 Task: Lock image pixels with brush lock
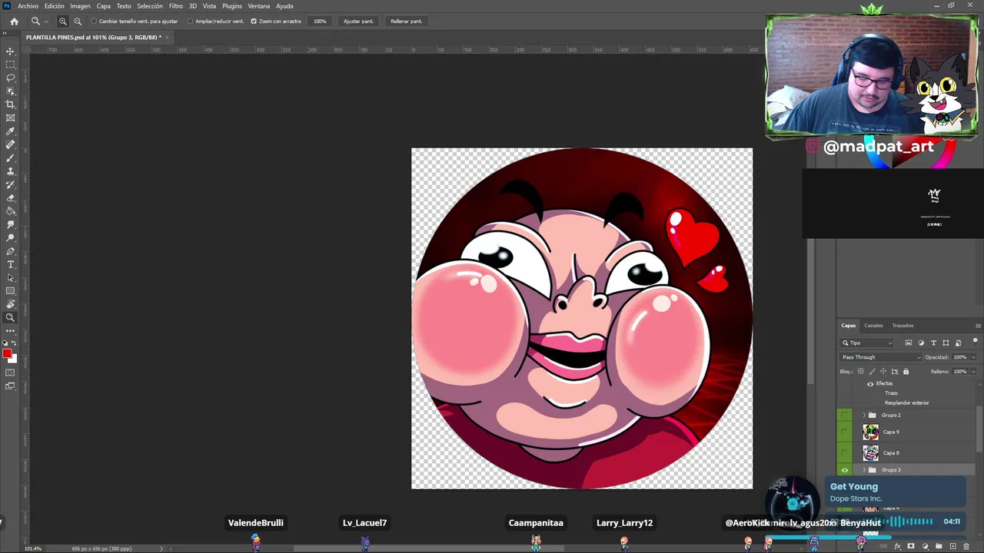(x=872, y=371)
